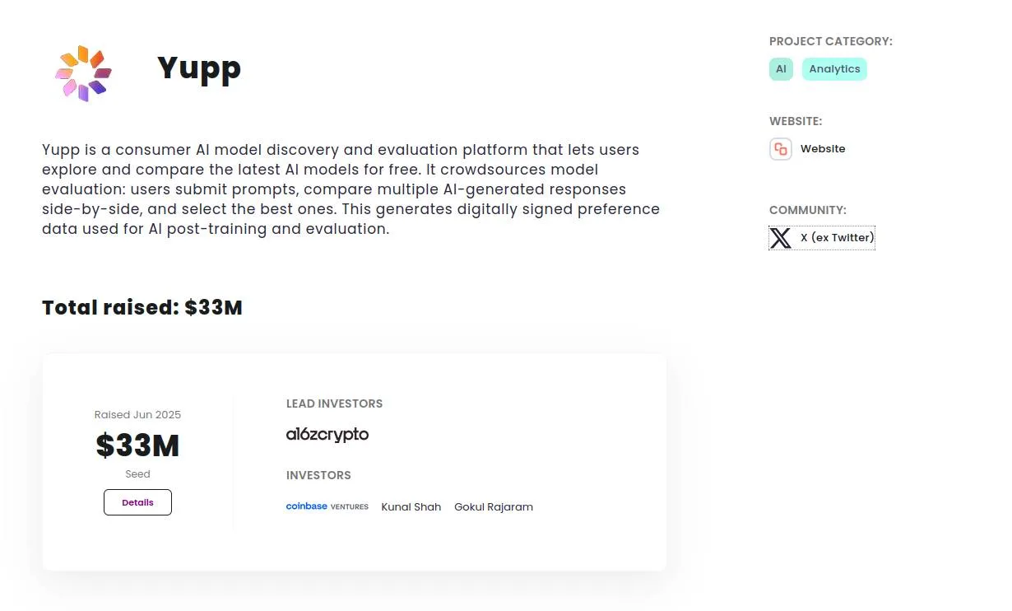The width and height of the screenshot is (1012, 611).
Task: Select the Analytics category tag
Action: 834,69
